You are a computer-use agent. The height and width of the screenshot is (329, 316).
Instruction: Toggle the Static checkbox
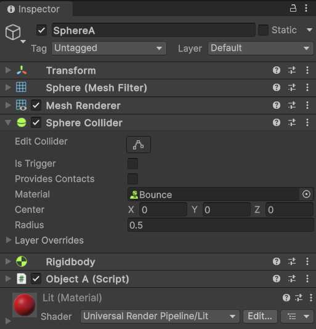click(263, 30)
